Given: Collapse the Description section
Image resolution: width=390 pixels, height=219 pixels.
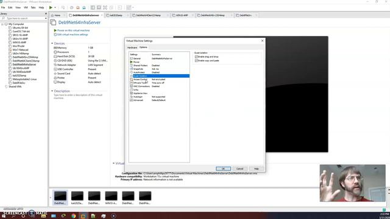Looking at the screenshot, I should (52, 91).
